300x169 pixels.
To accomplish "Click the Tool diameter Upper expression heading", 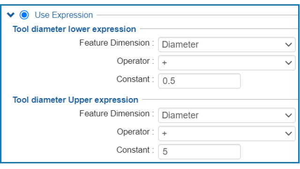I will (75, 100).
